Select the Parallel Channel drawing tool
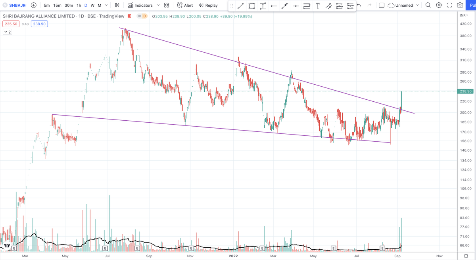This screenshot has height=260, width=476. tap(328, 6)
